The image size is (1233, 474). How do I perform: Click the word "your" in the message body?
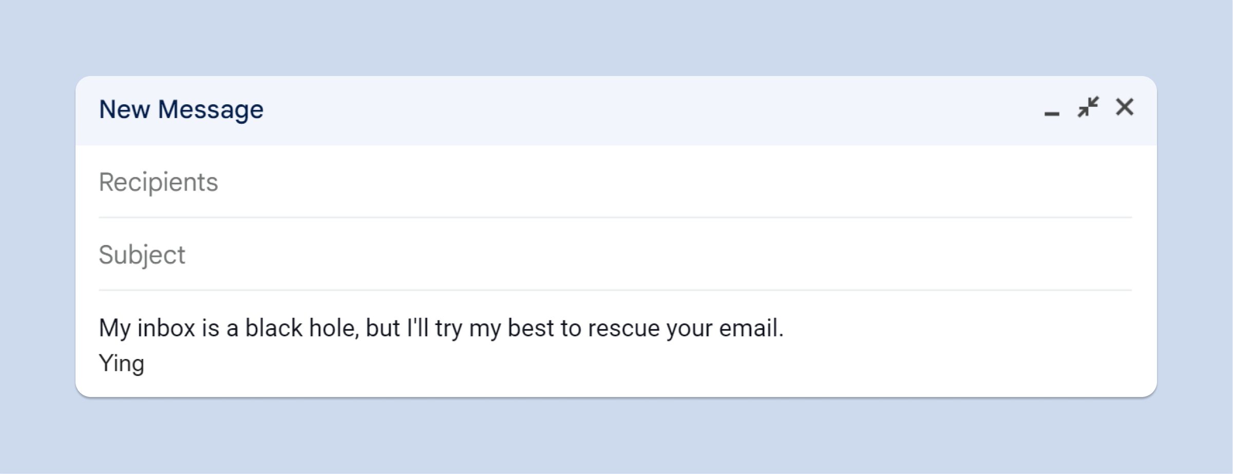pyautogui.click(x=689, y=328)
